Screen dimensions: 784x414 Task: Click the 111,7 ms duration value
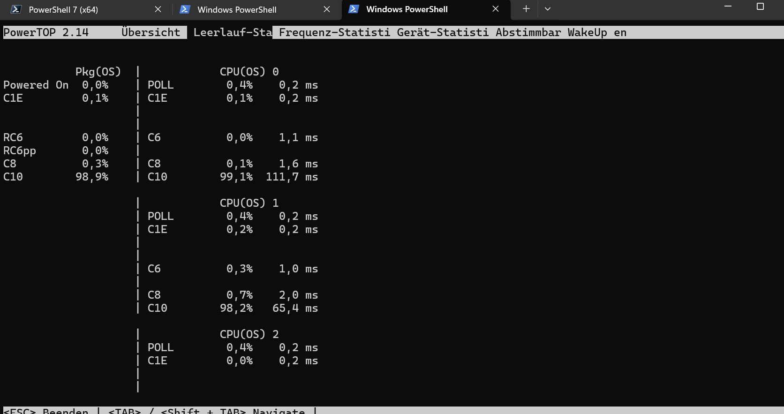click(292, 177)
